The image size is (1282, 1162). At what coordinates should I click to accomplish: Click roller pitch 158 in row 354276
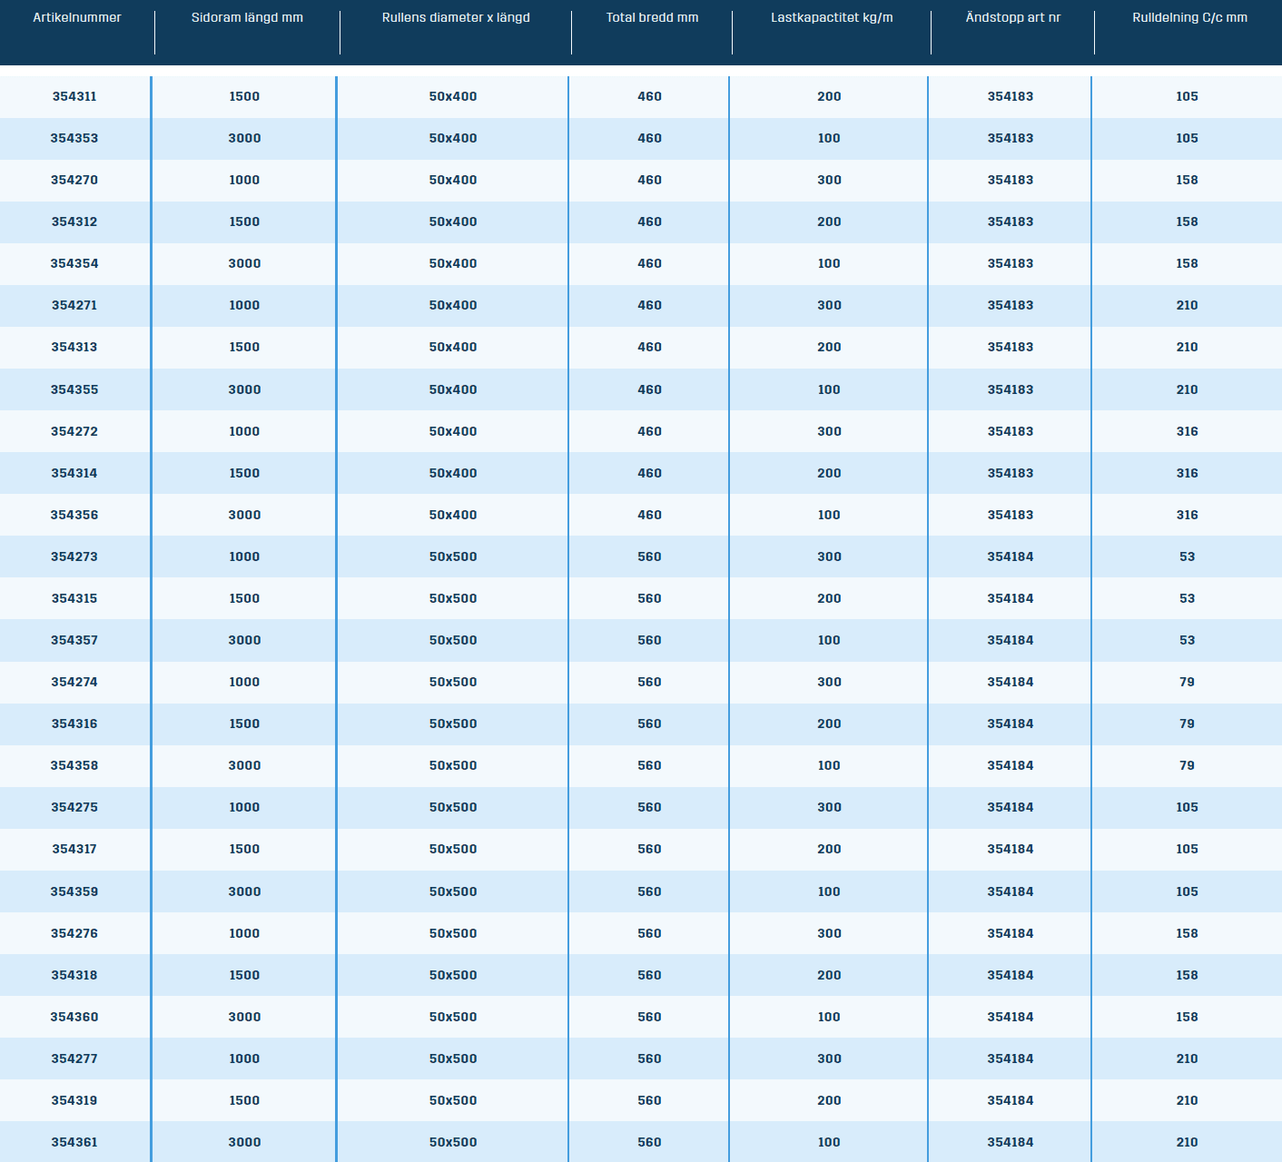(x=1188, y=933)
